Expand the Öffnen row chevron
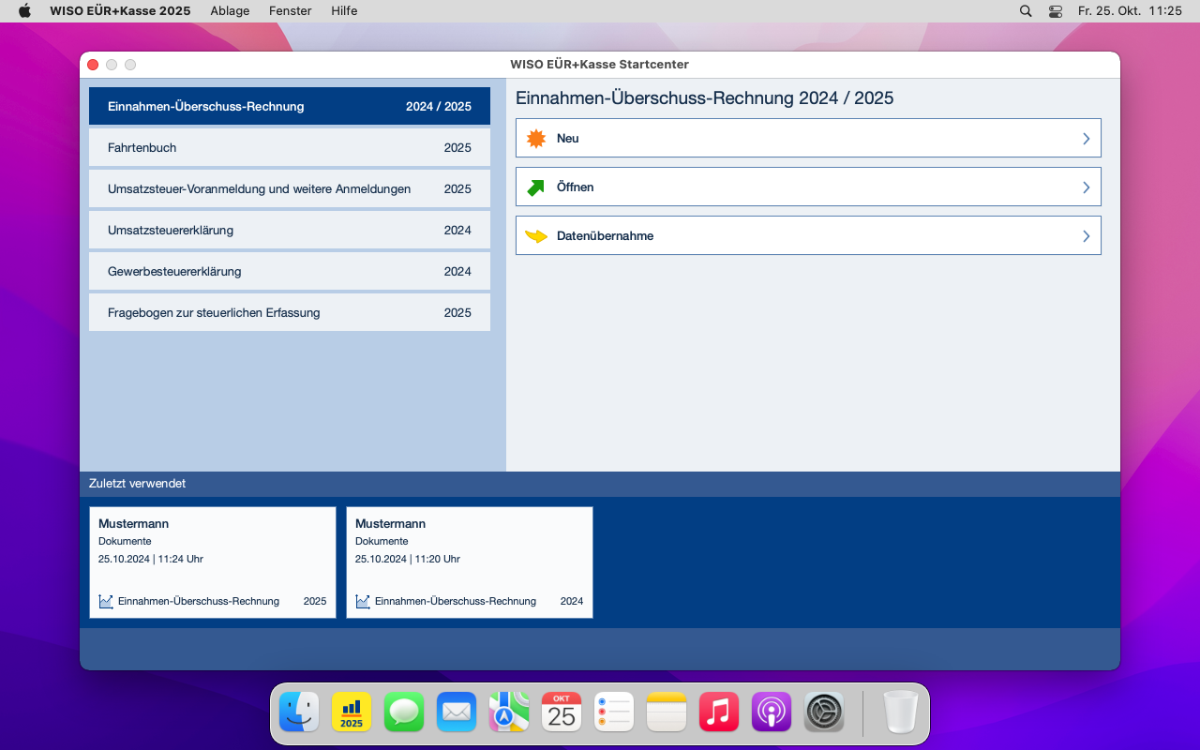 click(1087, 187)
